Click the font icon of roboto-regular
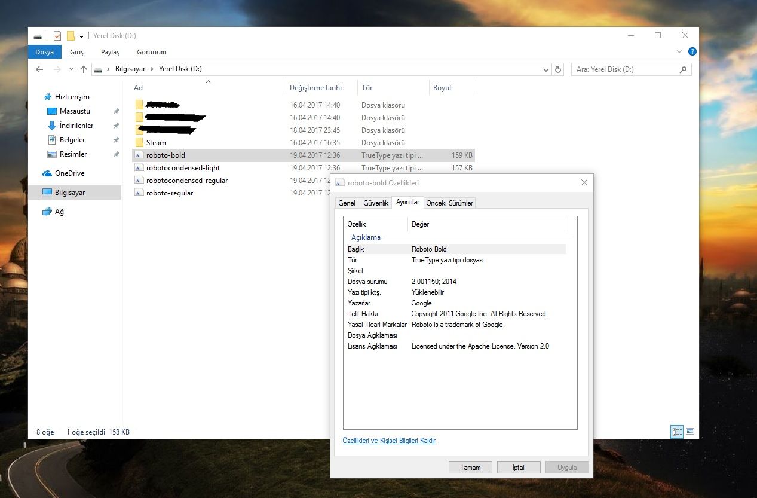757x498 pixels. (139, 193)
